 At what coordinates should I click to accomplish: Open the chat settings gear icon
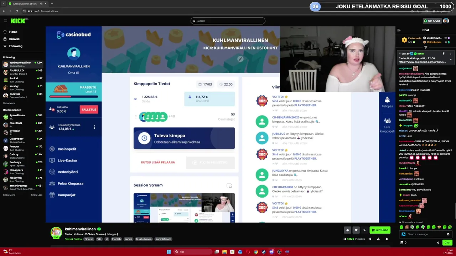[438, 242]
